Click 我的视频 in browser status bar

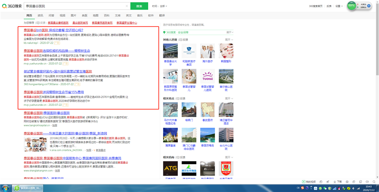(309, 181)
